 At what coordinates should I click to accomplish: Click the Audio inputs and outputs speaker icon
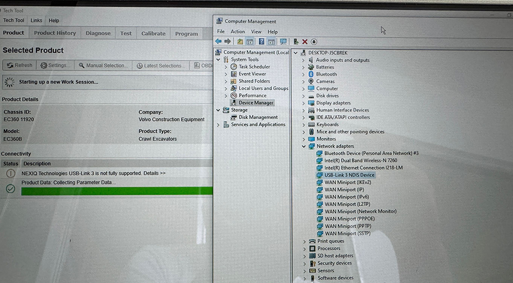click(311, 60)
